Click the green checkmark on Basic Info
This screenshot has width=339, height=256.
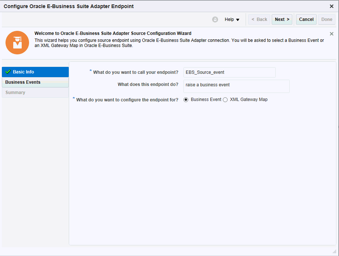8,72
